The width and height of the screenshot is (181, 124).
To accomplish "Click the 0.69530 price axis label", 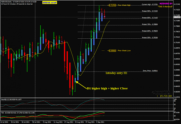I will pos(177,59).
